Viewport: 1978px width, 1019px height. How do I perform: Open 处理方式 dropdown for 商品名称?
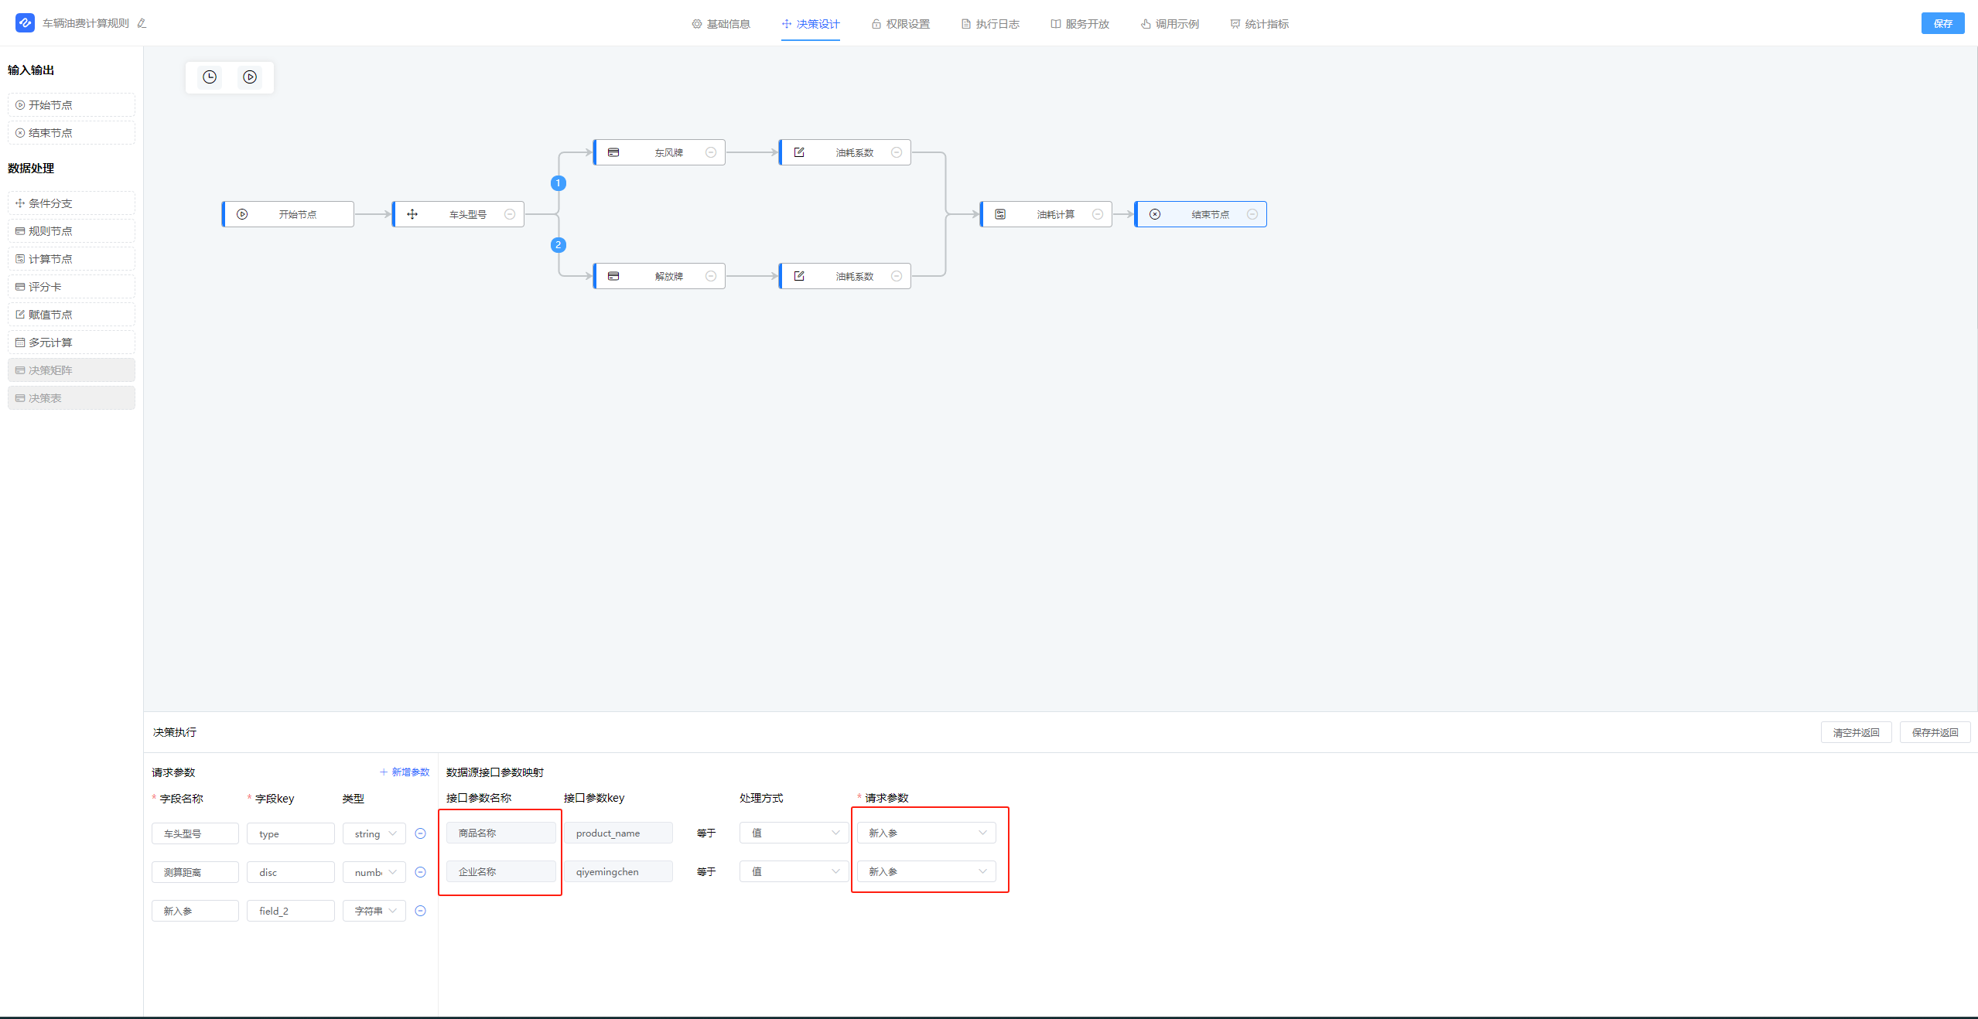[x=794, y=833]
